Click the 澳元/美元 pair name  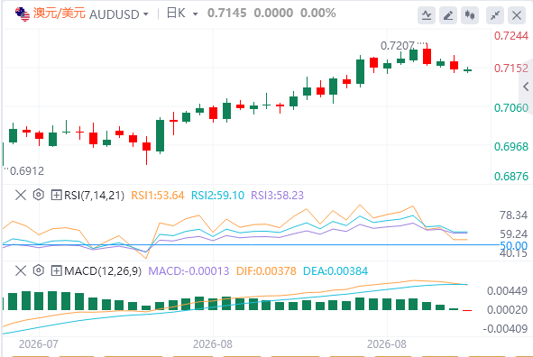[60, 14]
